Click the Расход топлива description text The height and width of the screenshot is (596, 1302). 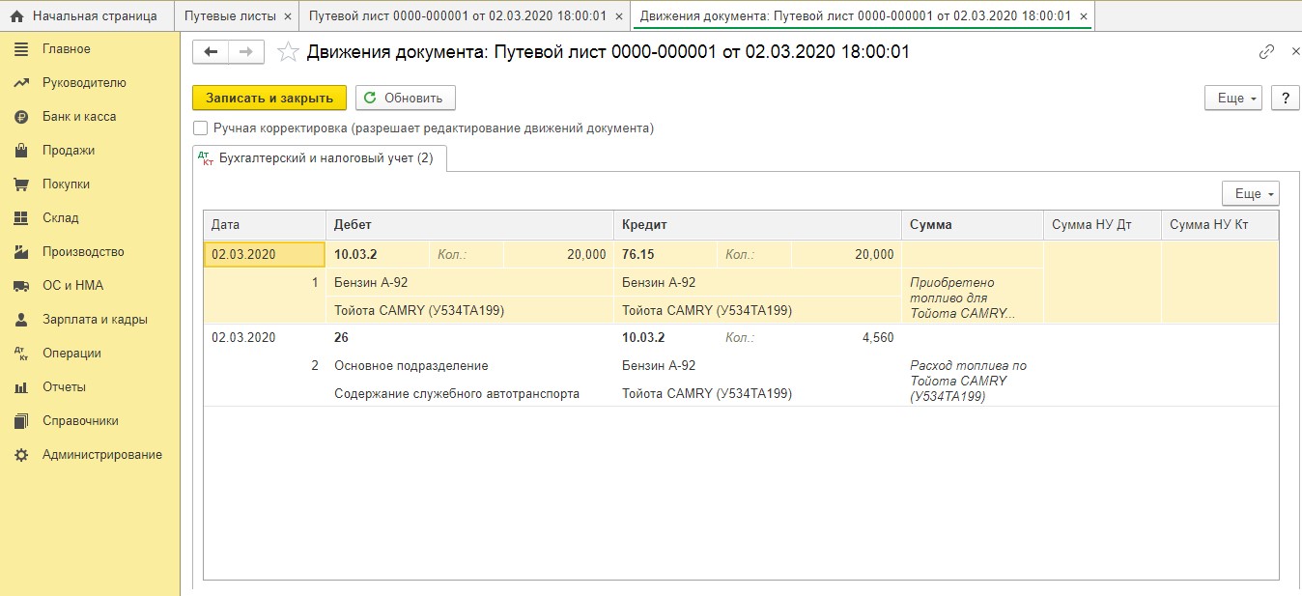pyautogui.click(x=968, y=381)
